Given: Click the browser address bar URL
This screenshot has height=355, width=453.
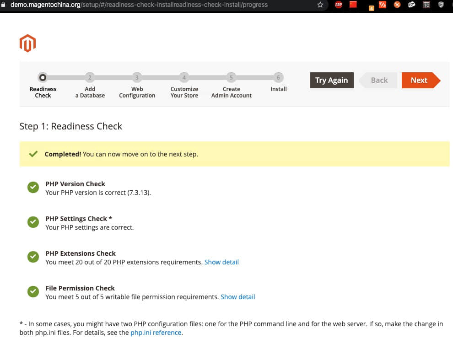Looking at the screenshot, I should pyautogui.click(x=139, y=5).
